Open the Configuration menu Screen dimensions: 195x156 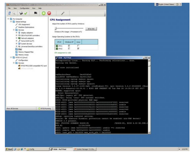point(24,8)
